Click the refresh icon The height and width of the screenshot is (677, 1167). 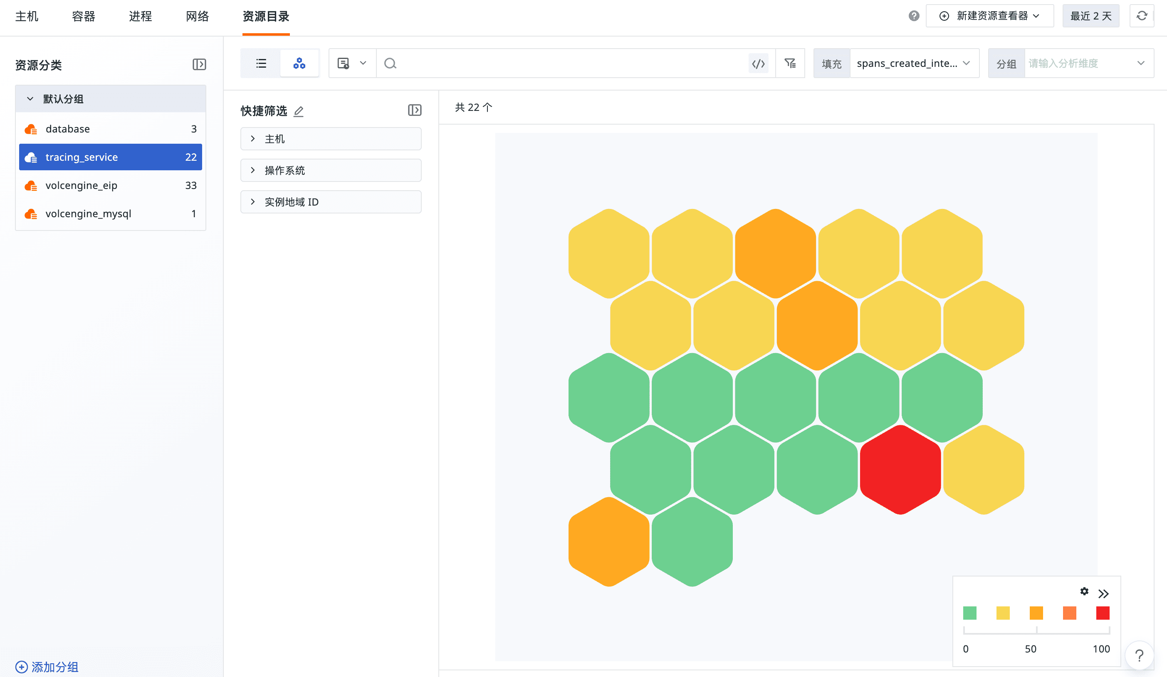point(1142,16)
